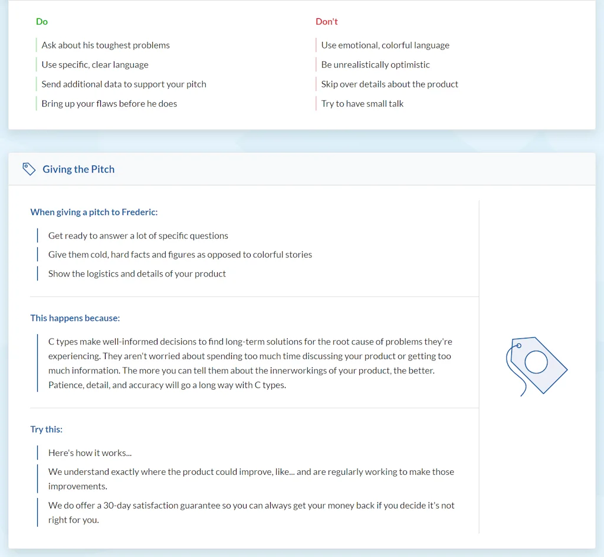This screenshot has width=604, height=557.
Task: Select 'Try to have small talk' entry
Action: tap(362, 103)
